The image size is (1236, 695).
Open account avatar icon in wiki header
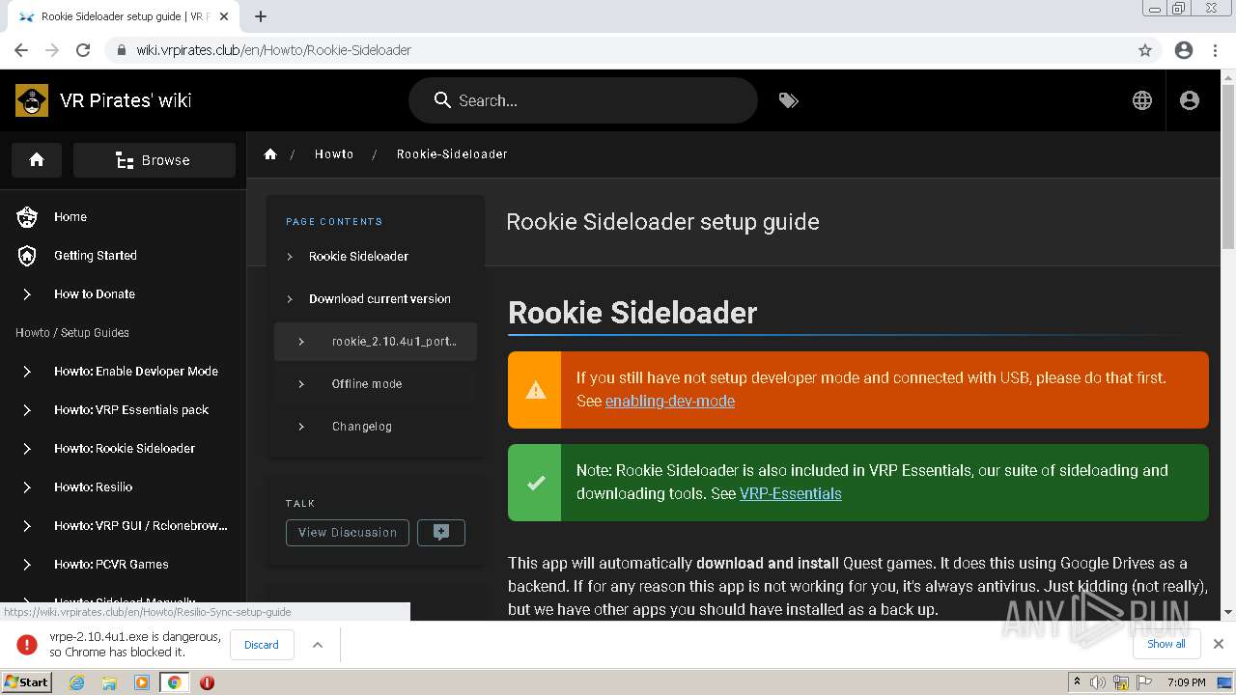[x=1190, y=100]
